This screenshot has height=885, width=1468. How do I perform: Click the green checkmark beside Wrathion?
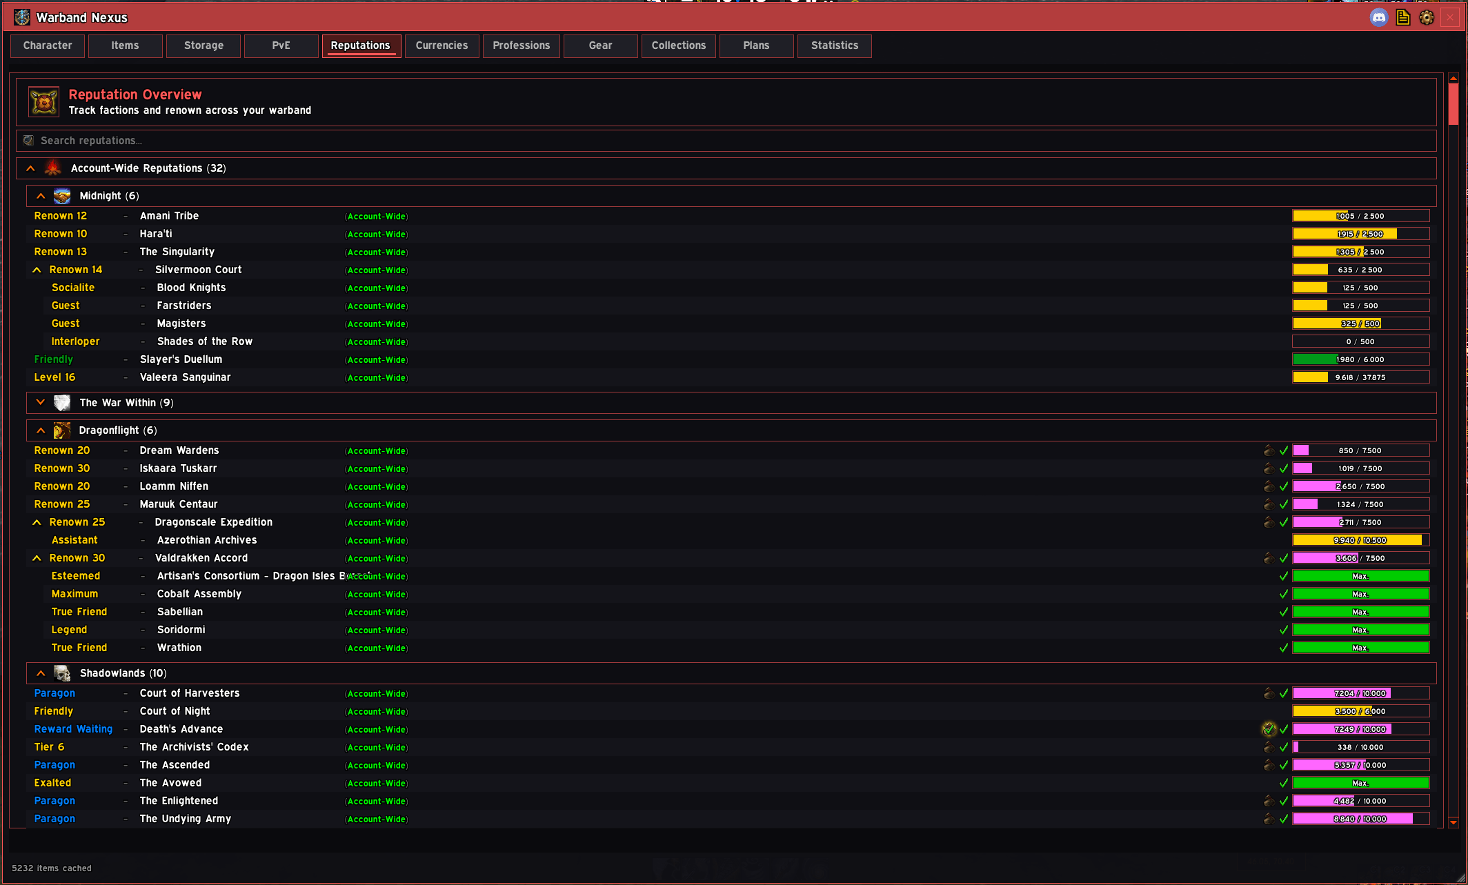click(x=1284, y=648)
